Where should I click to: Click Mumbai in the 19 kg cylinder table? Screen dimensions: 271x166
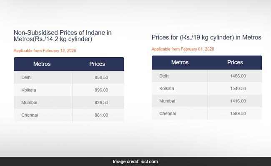168,101
